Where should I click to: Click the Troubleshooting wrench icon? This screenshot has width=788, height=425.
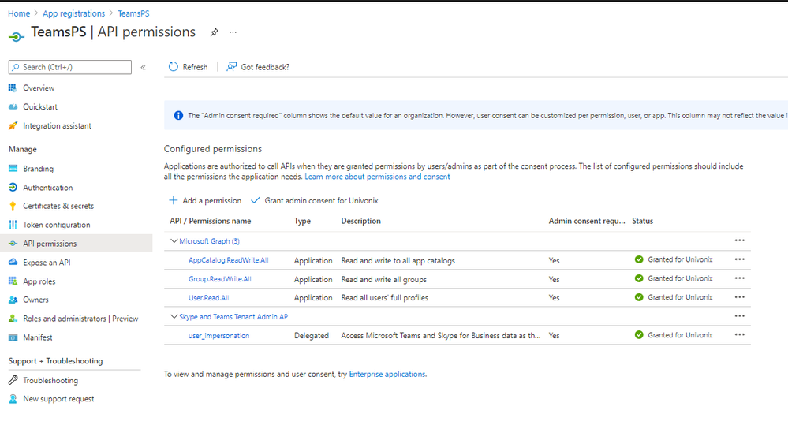13,380
